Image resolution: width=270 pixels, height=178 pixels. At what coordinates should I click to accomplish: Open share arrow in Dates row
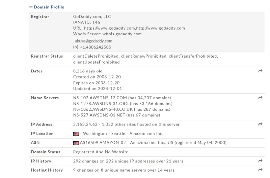pos(260,71)
